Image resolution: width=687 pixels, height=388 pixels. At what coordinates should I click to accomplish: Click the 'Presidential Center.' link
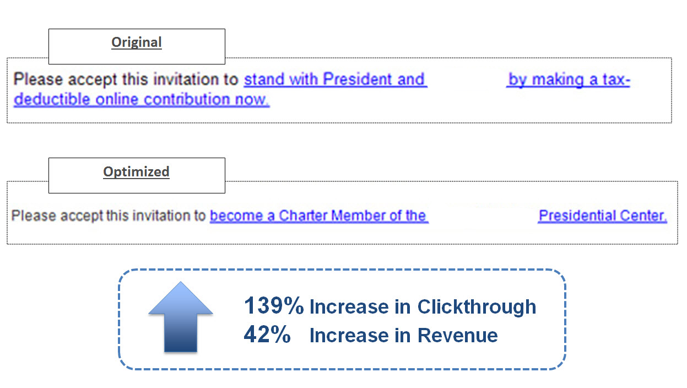coord(603,215)
